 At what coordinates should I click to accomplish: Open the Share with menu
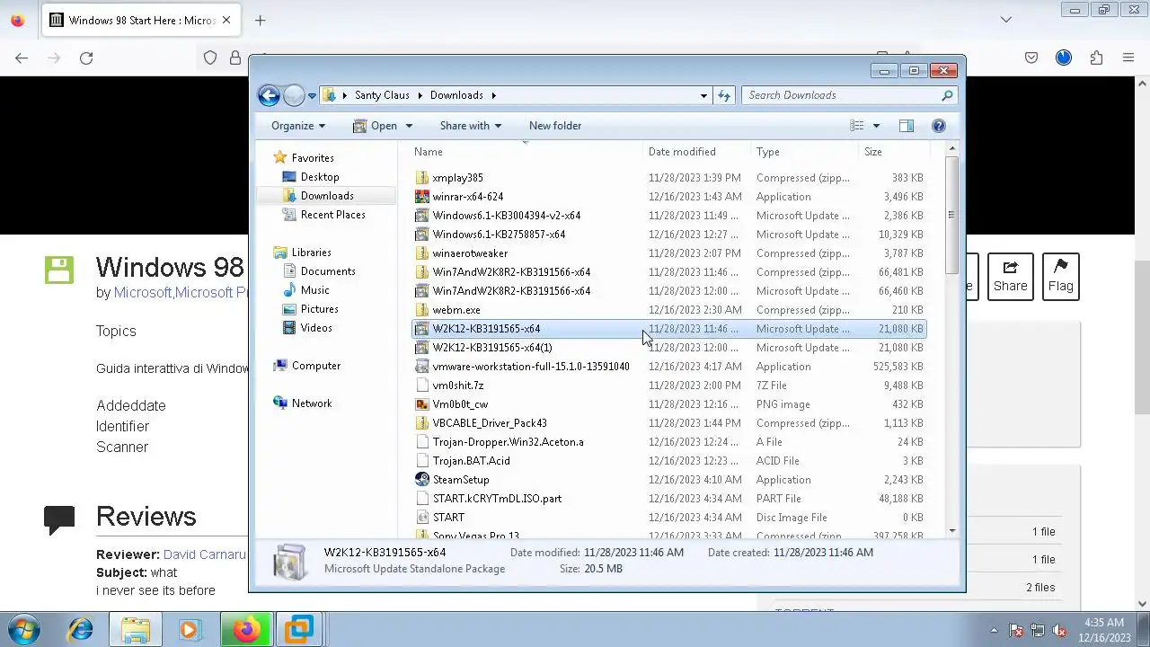471,126
